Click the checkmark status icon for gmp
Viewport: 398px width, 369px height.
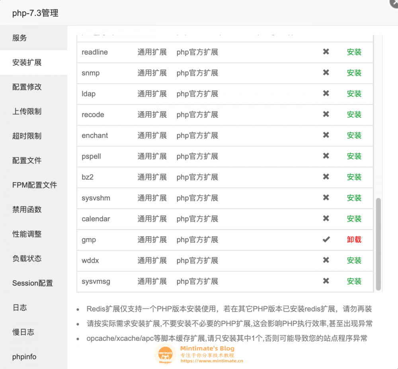pos(326,239)
